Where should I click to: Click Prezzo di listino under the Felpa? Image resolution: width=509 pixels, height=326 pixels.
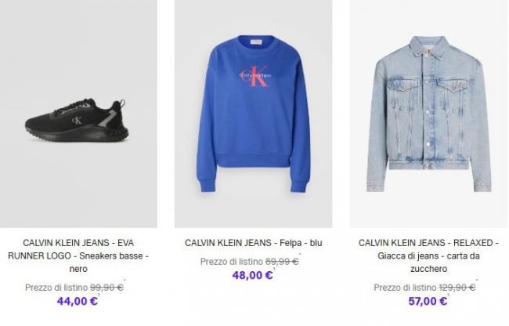[232, 262]
